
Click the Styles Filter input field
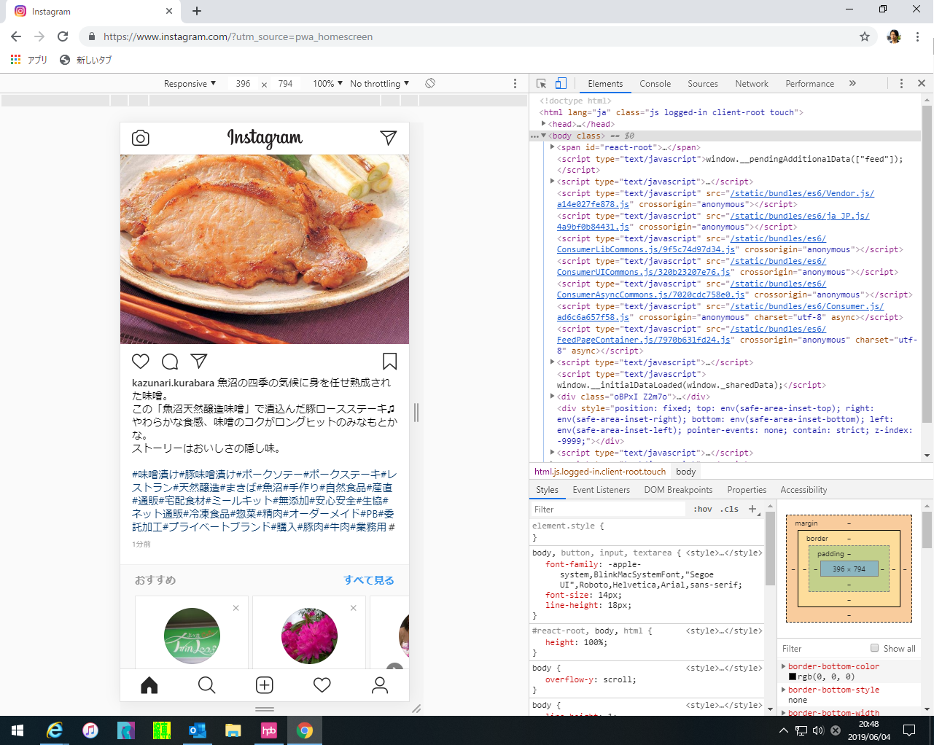coord(609,509)
